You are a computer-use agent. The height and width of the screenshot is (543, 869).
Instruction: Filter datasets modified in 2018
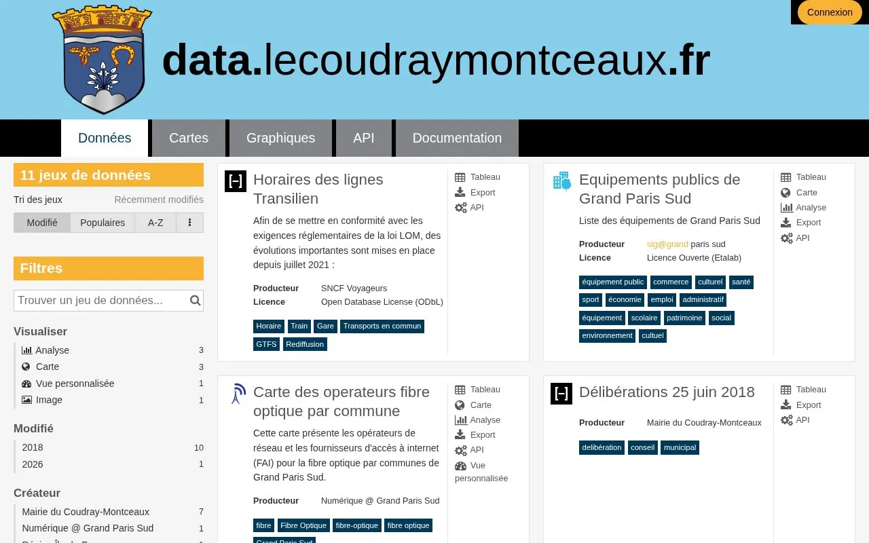click(x=113, y=447)
